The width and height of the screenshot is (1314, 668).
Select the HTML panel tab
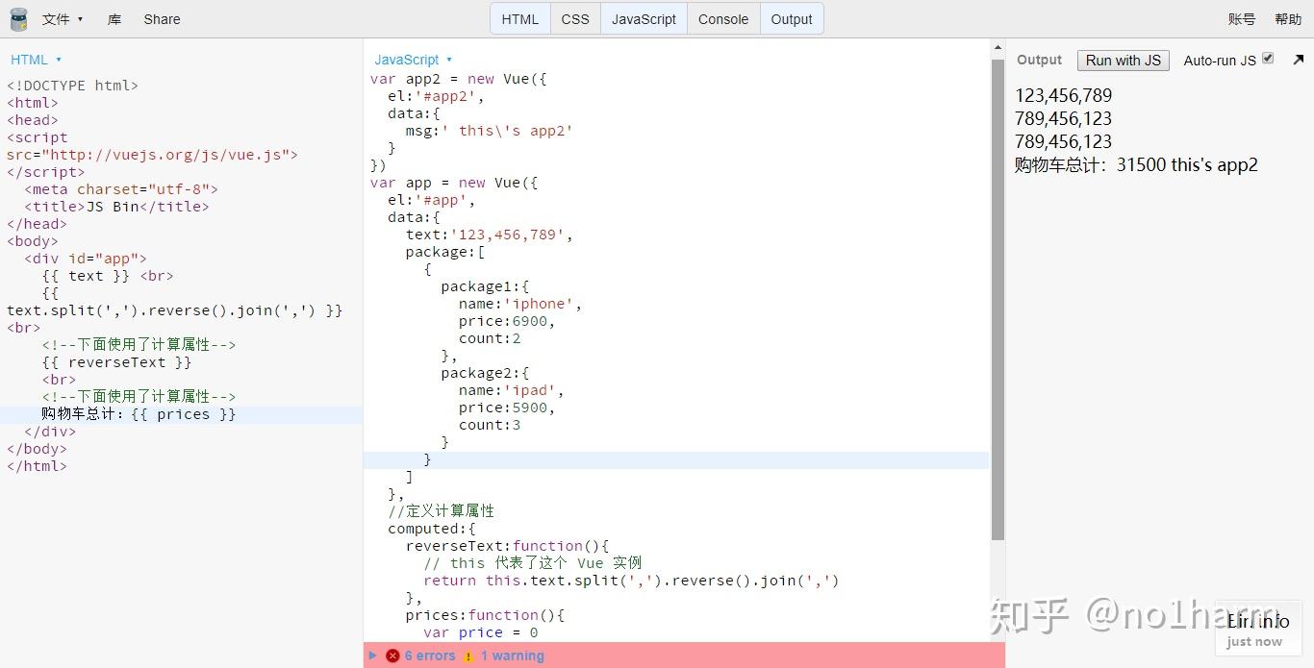tap(519, 17)
